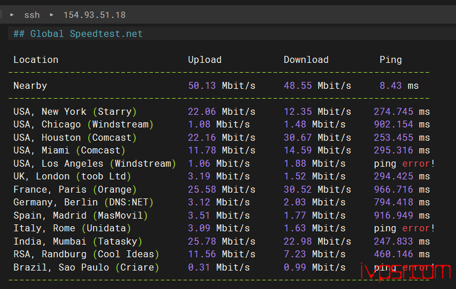Click the ssh breadcrumb segment
The image size is (456, 289).
32,15
